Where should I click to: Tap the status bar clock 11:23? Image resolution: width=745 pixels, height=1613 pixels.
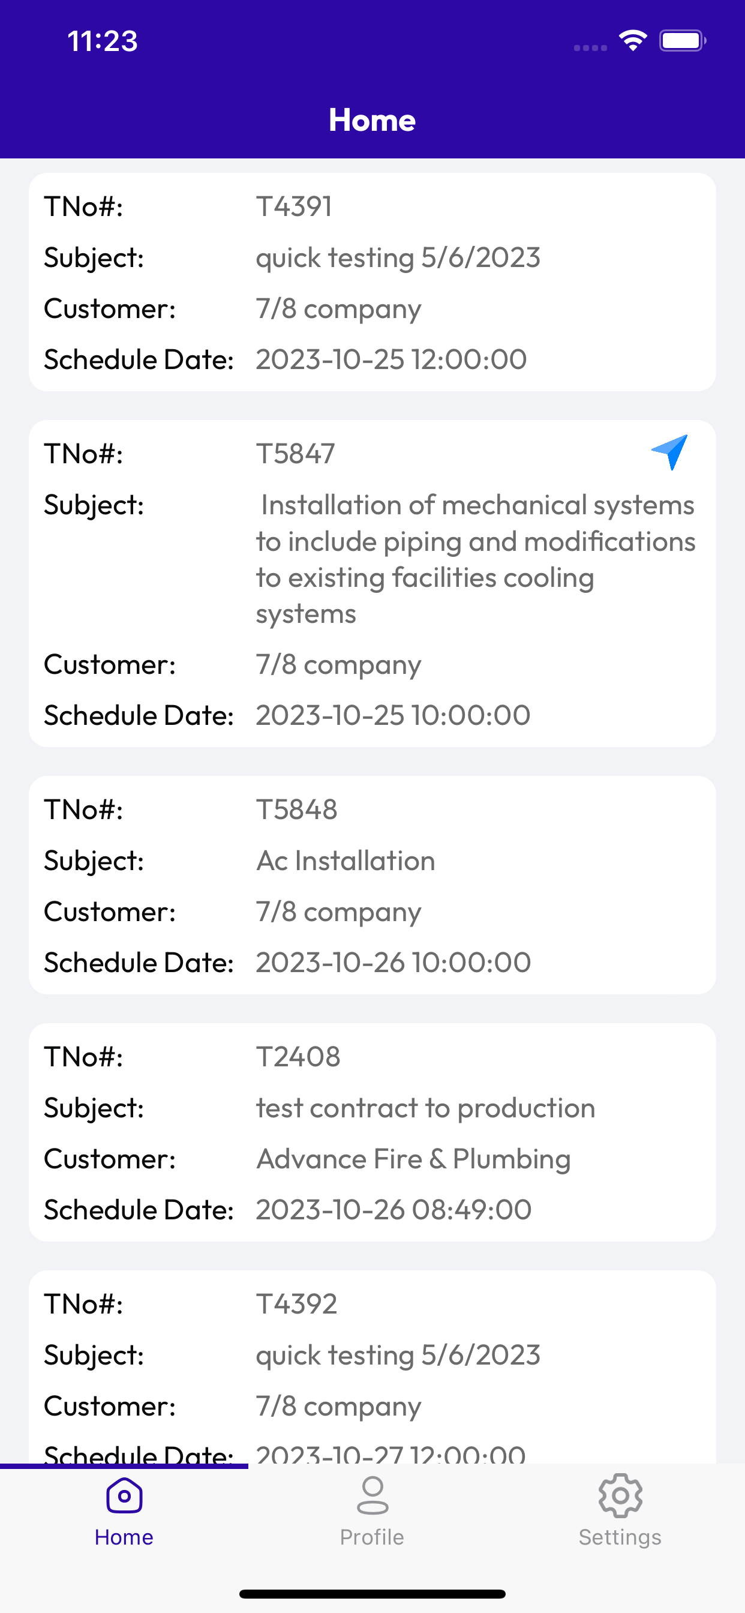[102, 41]
